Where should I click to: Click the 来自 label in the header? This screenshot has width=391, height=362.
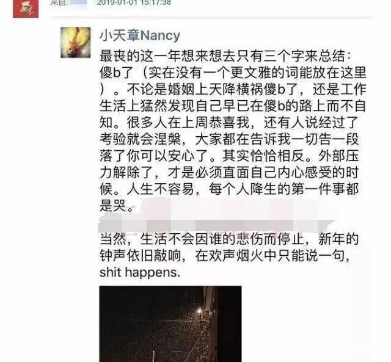(x=57, y=2)
